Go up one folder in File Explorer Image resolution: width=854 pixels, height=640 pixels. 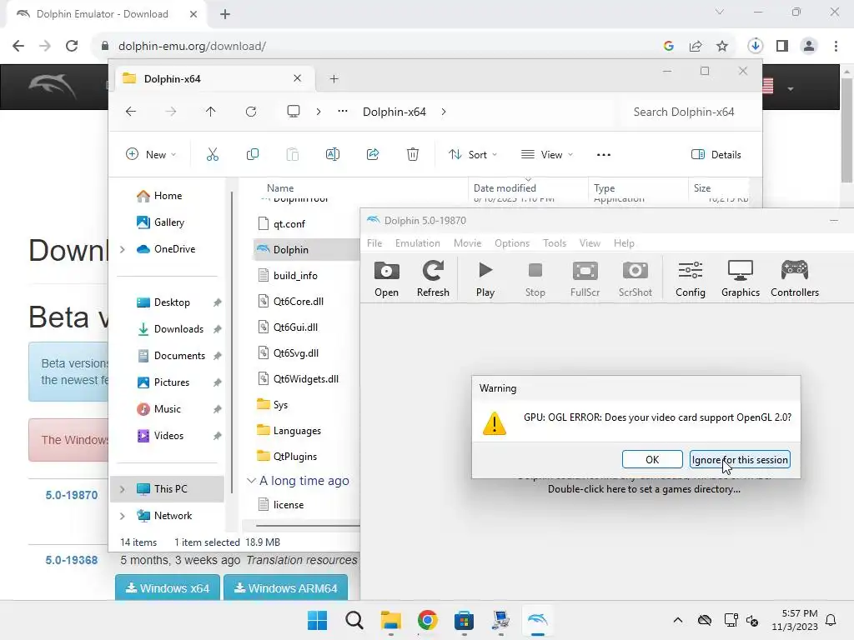click(211, 112)
